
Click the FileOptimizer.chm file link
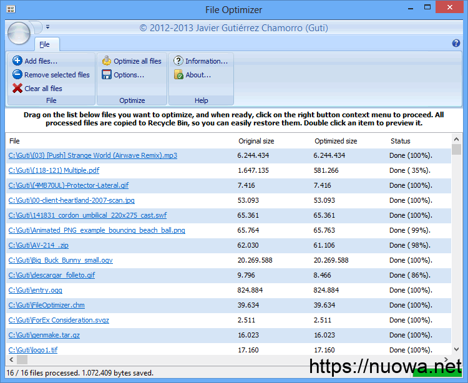coord(46,305)
